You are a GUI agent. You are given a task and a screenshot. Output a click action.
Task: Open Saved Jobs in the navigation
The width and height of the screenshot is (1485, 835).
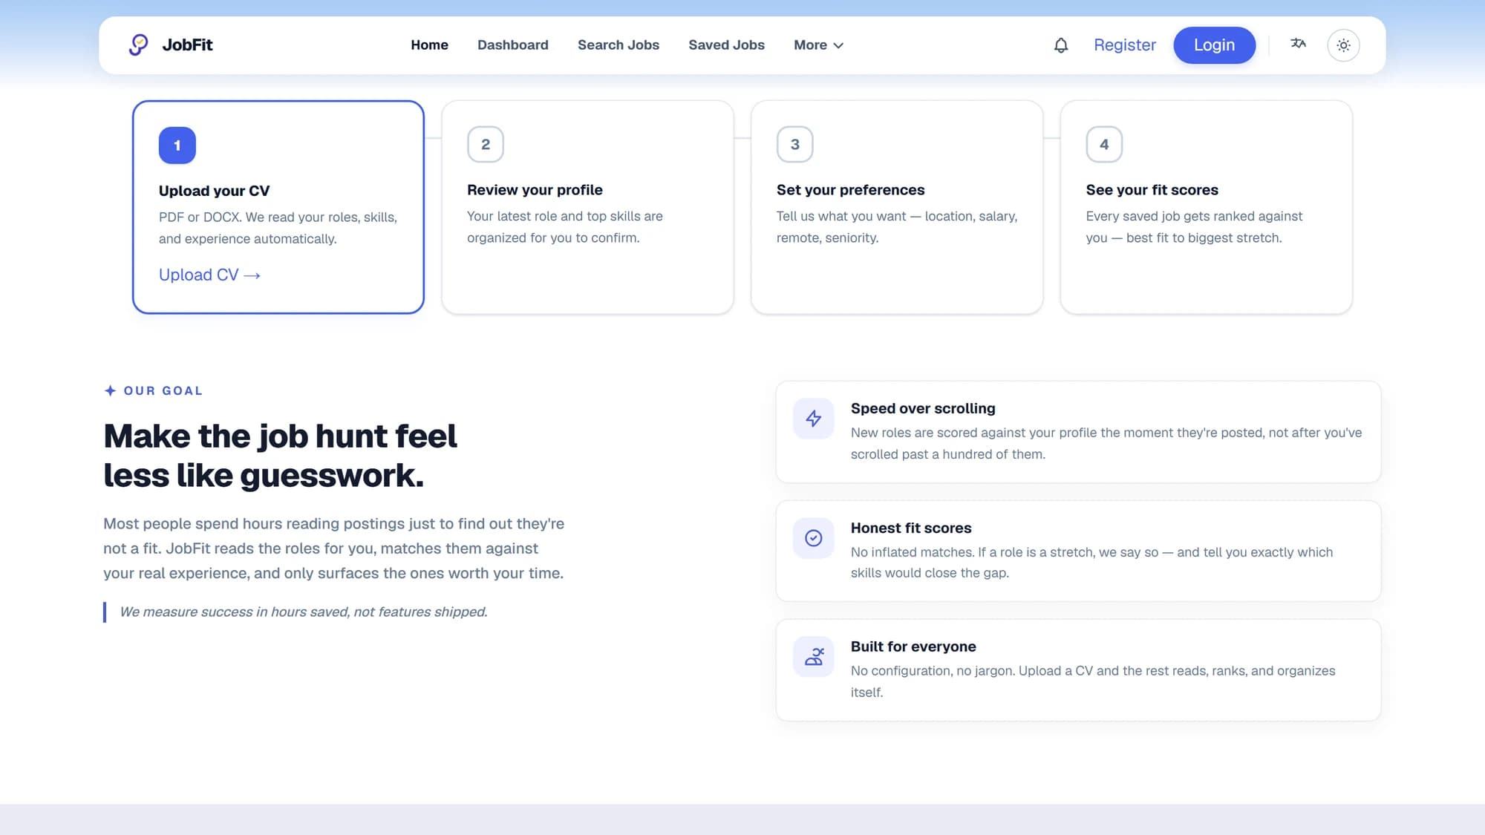[726, 45]
